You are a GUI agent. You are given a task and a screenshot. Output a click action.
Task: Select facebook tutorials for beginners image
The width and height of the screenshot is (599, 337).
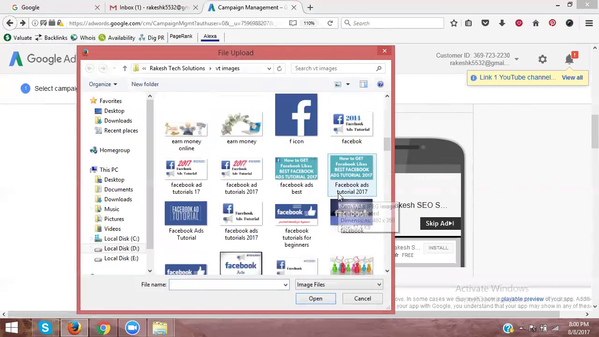click(296, 225)
